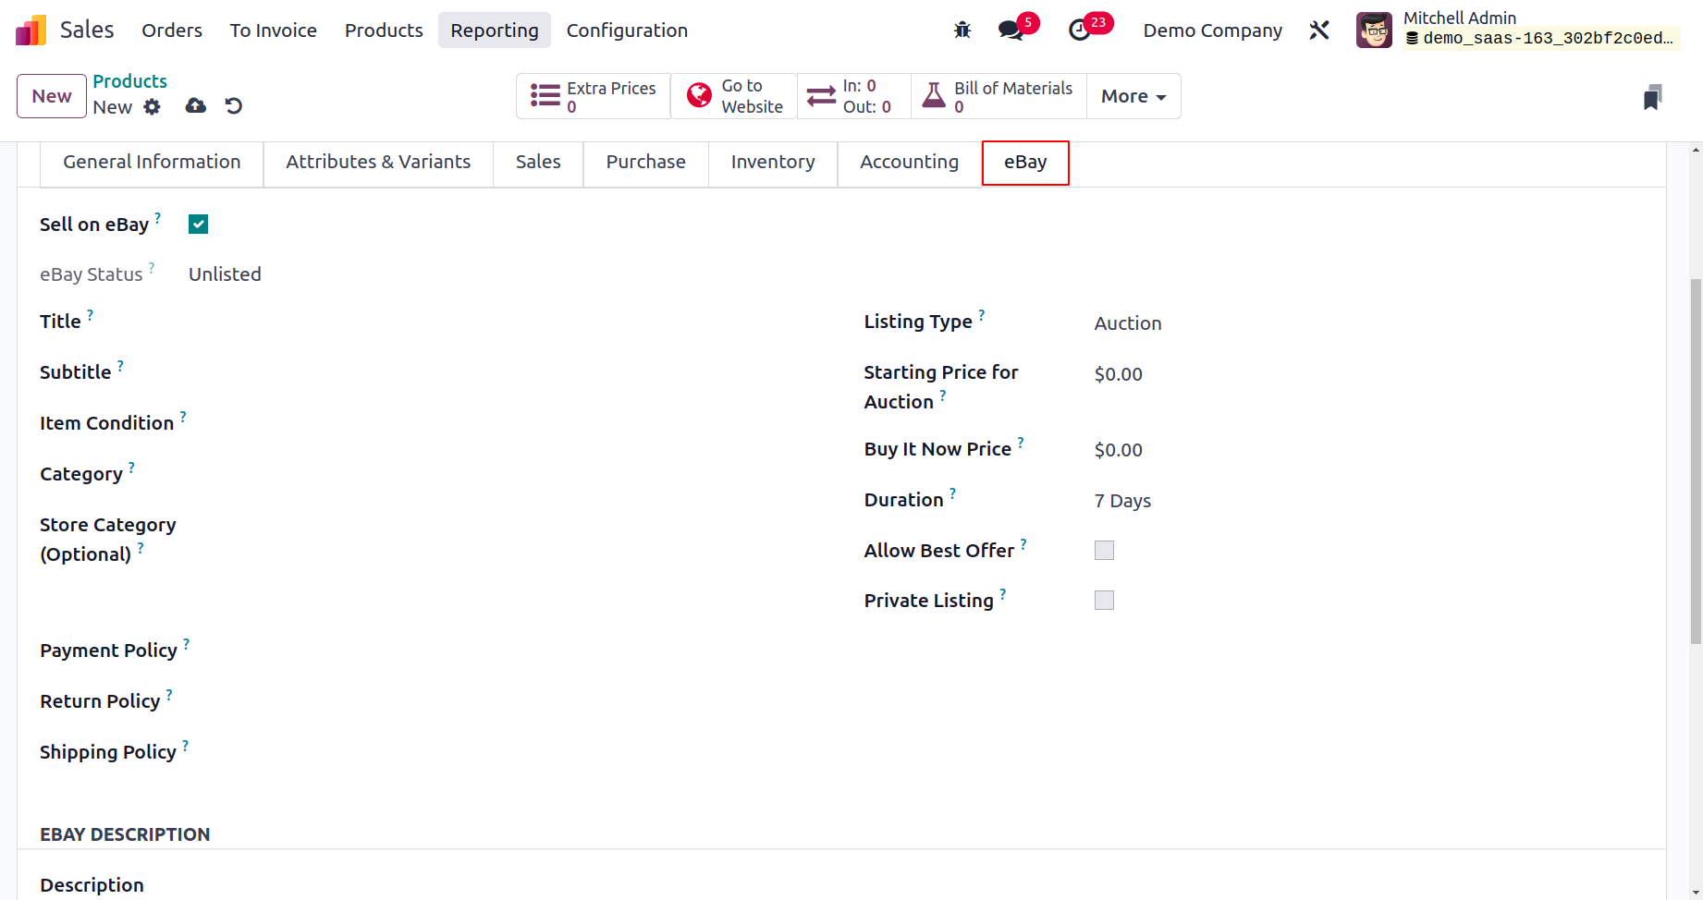Screen dimensions: 1703x900
Task: Show help tooltip for Payment Policy
Action: point(187,644)
